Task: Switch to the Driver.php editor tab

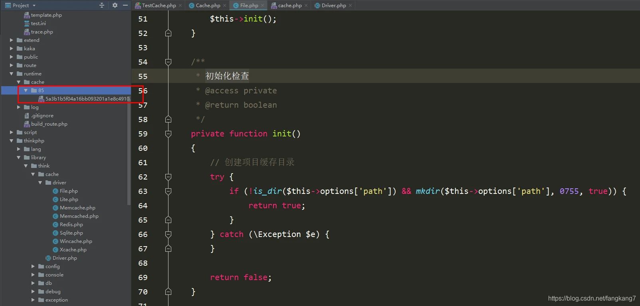Action: point(333,6)
